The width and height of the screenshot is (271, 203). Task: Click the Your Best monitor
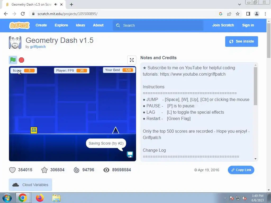click(x=119, y=70)
